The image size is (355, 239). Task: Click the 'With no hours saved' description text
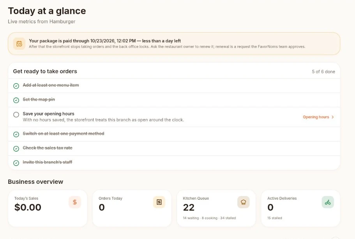click(103, 120)
